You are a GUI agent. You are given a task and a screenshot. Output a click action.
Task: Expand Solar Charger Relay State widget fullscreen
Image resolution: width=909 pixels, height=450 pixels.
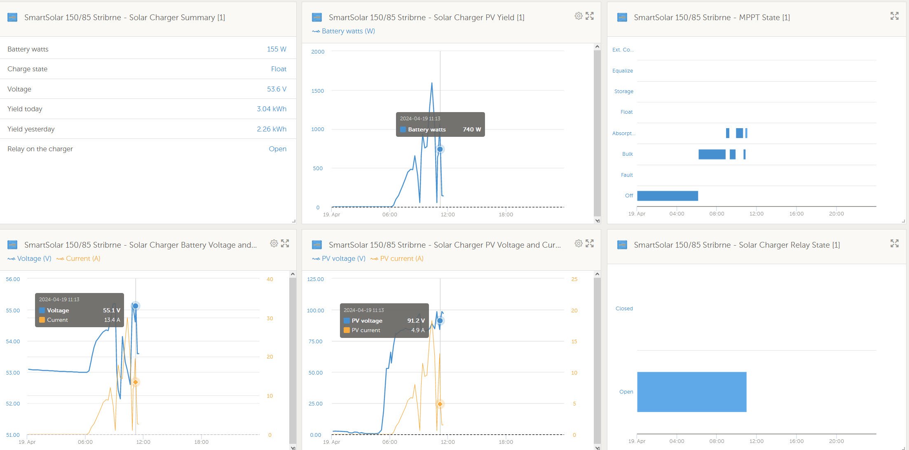point(894,244)
